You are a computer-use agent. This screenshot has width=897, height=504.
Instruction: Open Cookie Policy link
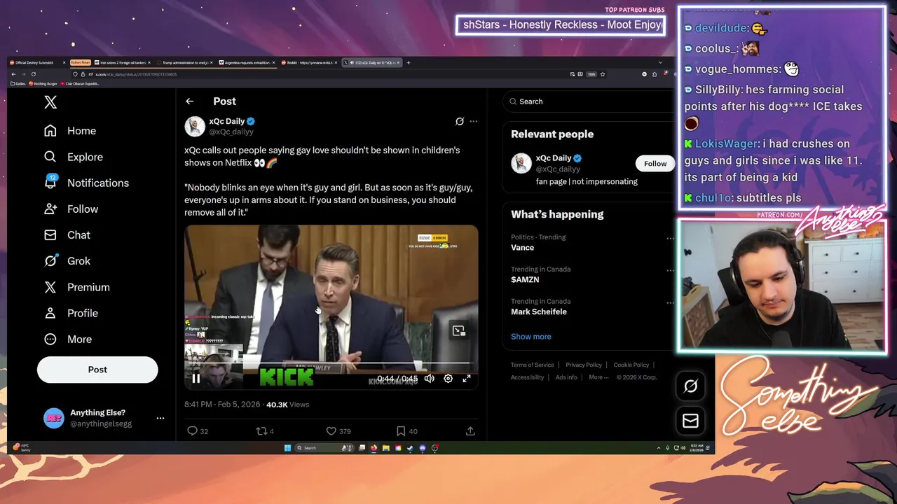631,365
